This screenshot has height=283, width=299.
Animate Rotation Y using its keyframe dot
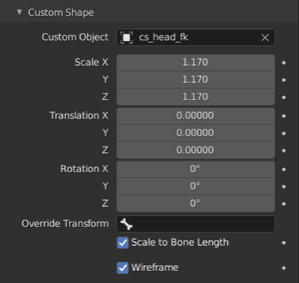283,186
